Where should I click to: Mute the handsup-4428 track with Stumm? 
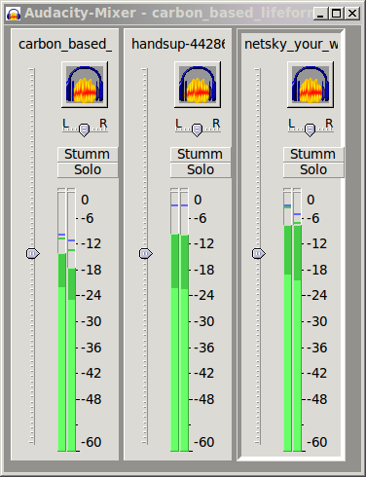pos(201,154)
